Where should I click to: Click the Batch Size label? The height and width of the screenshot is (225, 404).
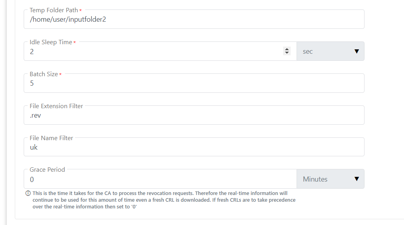point(44,74)
